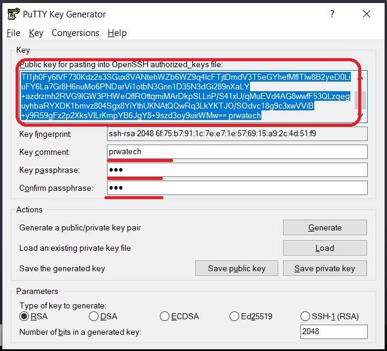Screen dimensions: 387x351
Task: Click the Key comment field containing prwatech
Action: (x=237, y=152)
